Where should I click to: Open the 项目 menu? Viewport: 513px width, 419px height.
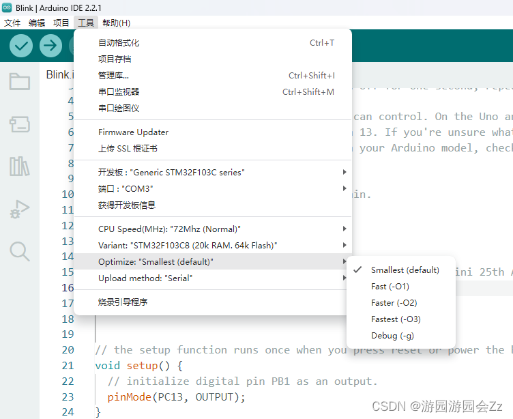[61, 23]
